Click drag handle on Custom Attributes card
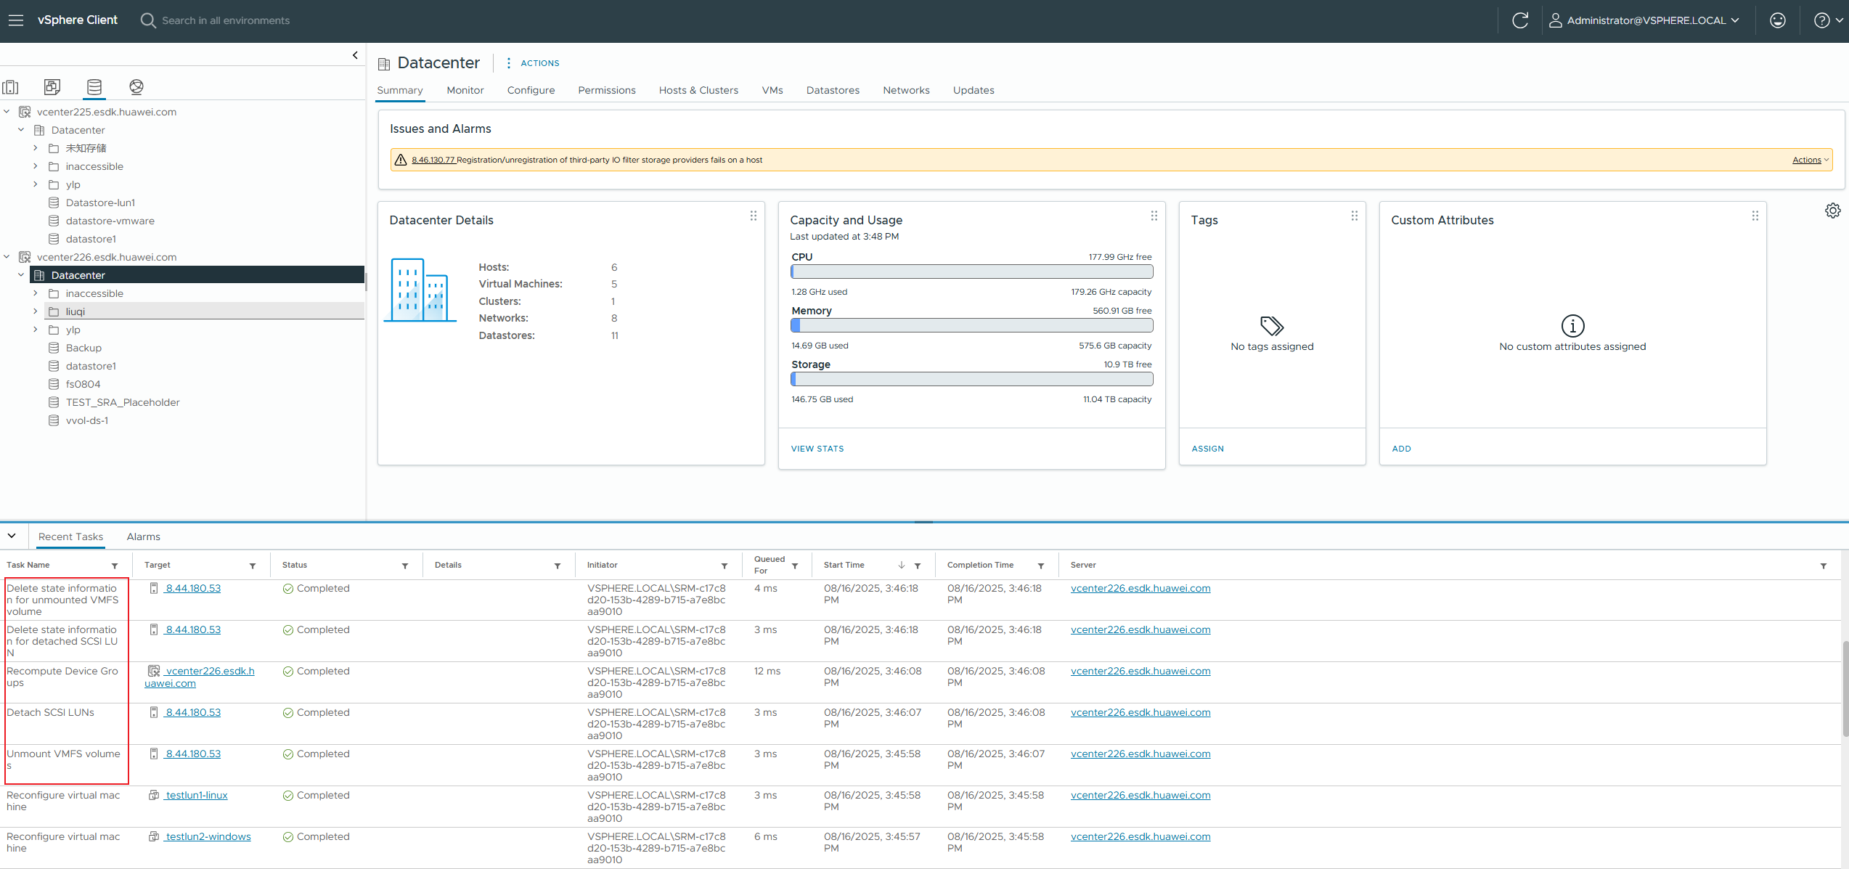The width and height of the screenshot is (1849, 869). coord(1755,216)
